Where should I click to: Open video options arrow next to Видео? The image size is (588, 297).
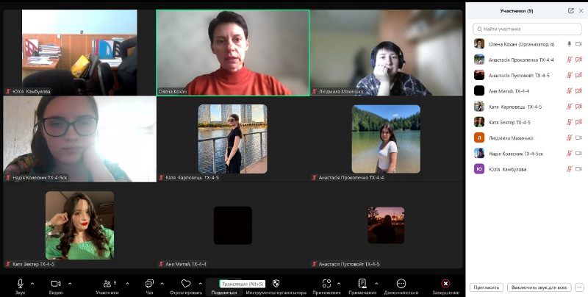(x=70, y=284)
